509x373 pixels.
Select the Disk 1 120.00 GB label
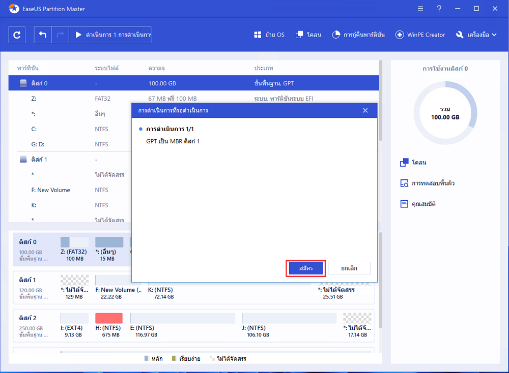[x=34, y=288]
